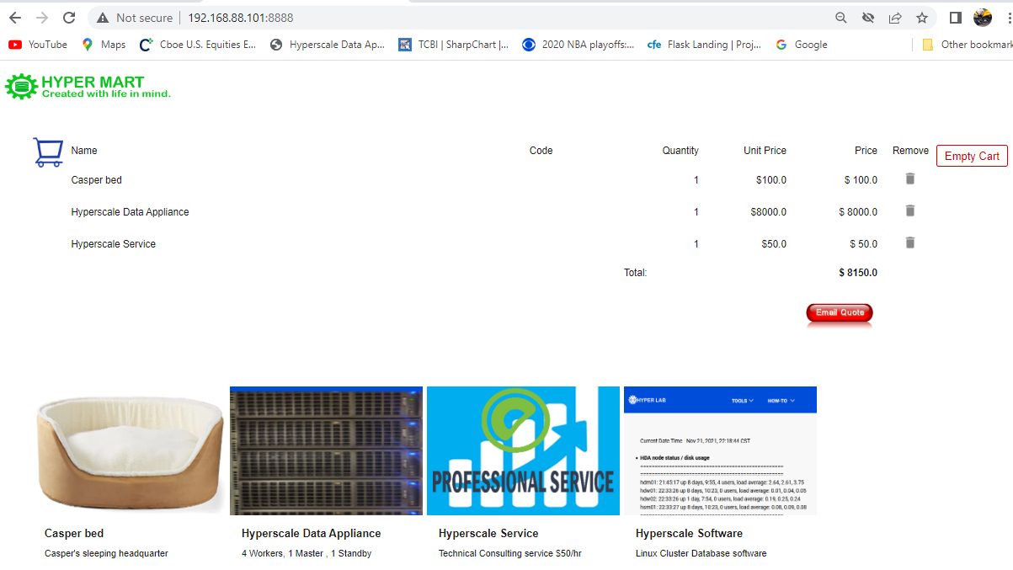Click the Quantity column header
The width and height of the screenshot is (1013, 570).
click(x=680, y=151)
